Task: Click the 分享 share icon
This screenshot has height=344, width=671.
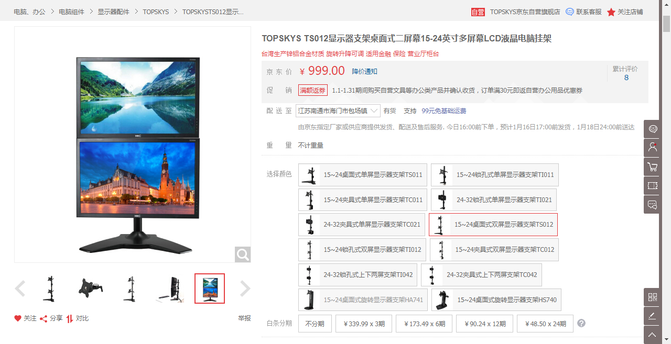Action: click(x=44, y=318)
